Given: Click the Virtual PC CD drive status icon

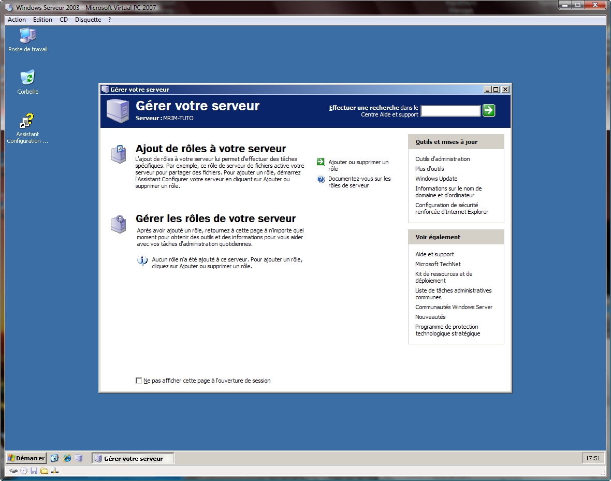Looking at the screenshot, I should click(x=24, y=471).
